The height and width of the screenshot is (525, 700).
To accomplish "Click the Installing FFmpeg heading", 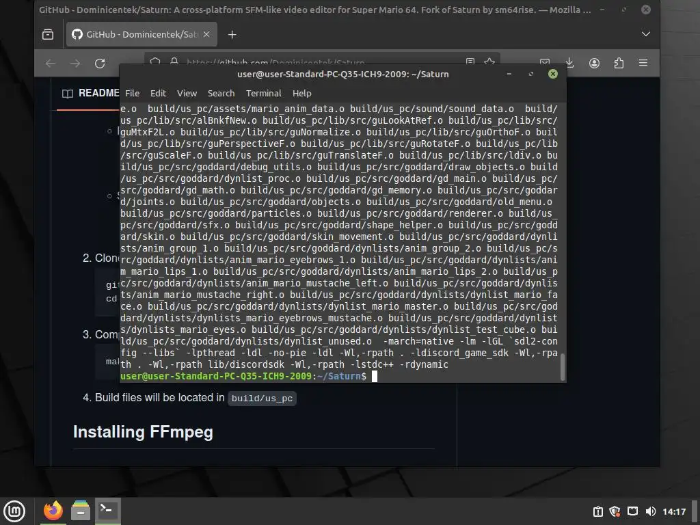I will pyautogui.click(x=143, y=432).
